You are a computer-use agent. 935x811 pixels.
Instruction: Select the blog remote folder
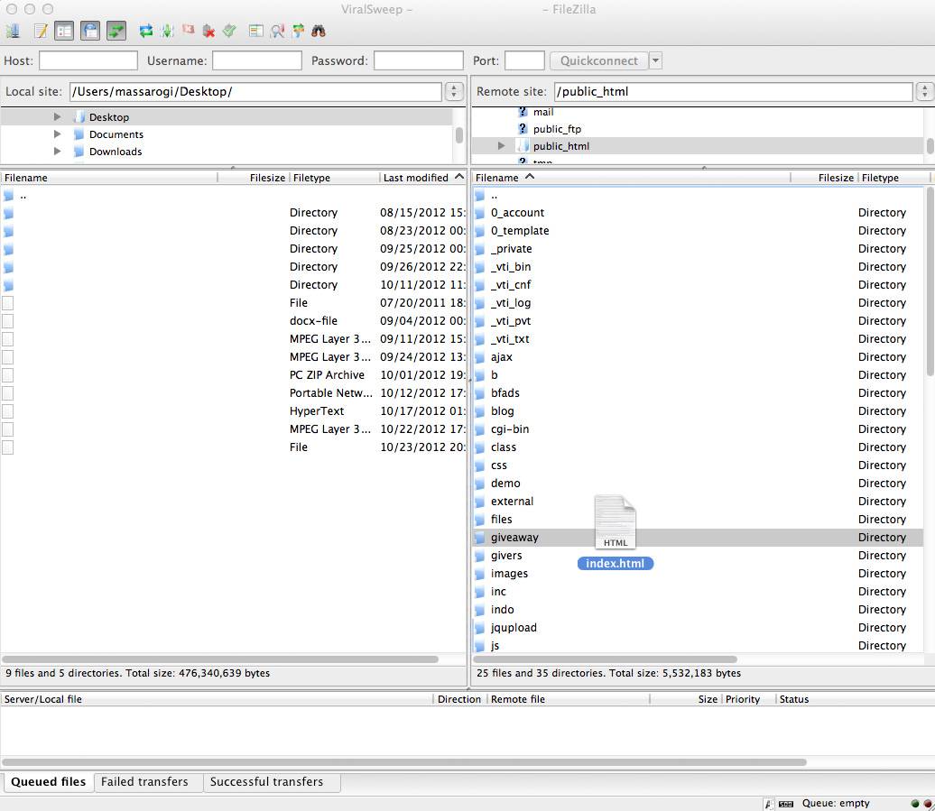698,411
